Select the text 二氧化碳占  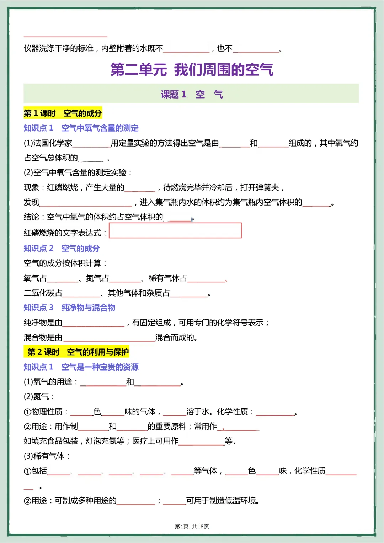click(x=43, y=293)
